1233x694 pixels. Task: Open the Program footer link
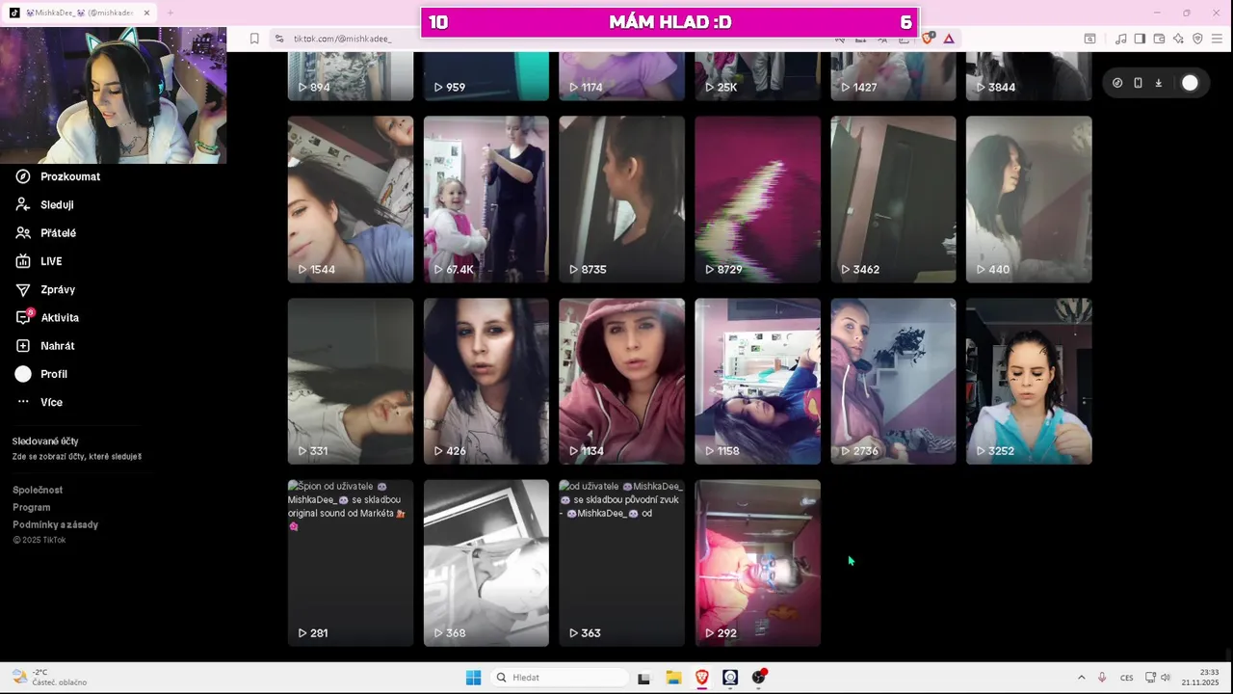[32, 507]
